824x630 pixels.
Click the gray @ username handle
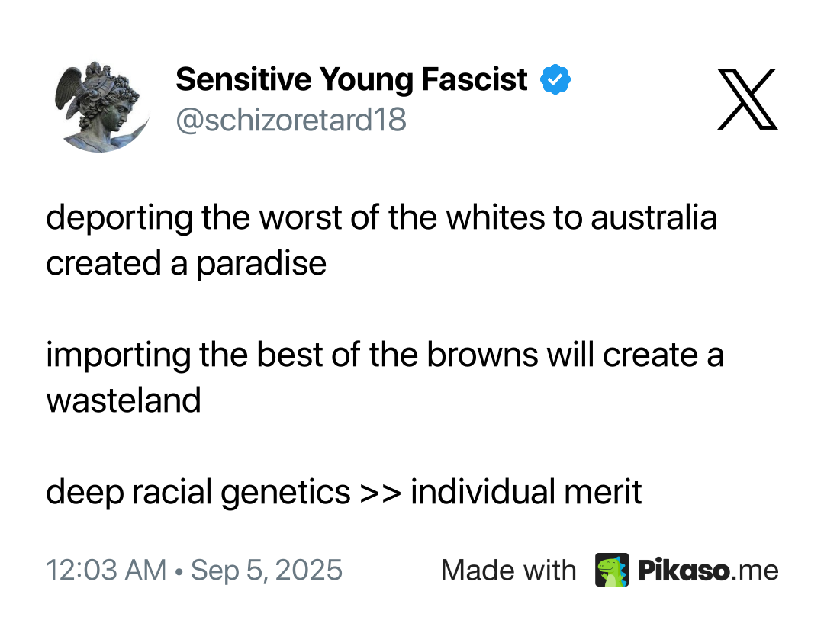[x=291, y=120]
